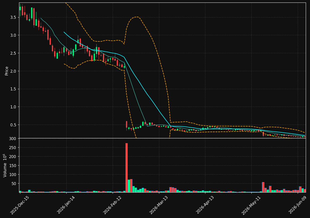Click the 50 volume axis tick label

(14, 184)
